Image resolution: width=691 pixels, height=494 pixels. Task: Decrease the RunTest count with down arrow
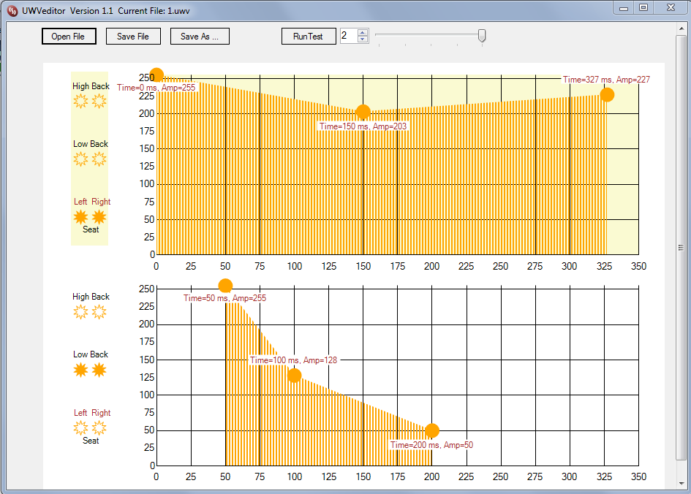363,39
